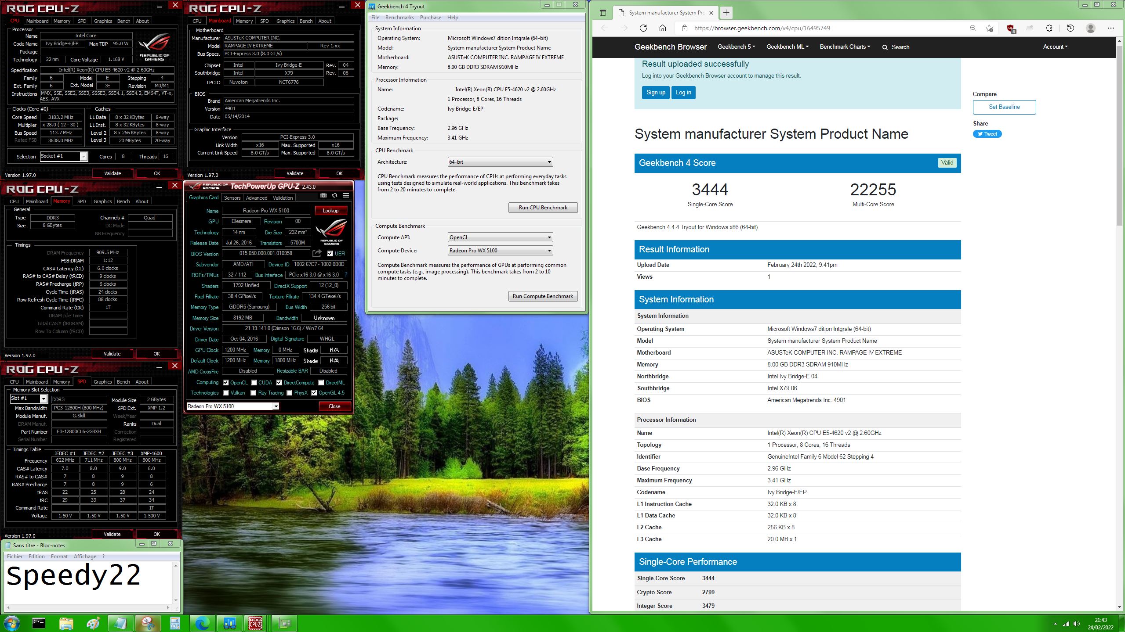Open File Explorer from taskbar
This screenshot has height=632, width=1125.
click(x=66, y=623)
